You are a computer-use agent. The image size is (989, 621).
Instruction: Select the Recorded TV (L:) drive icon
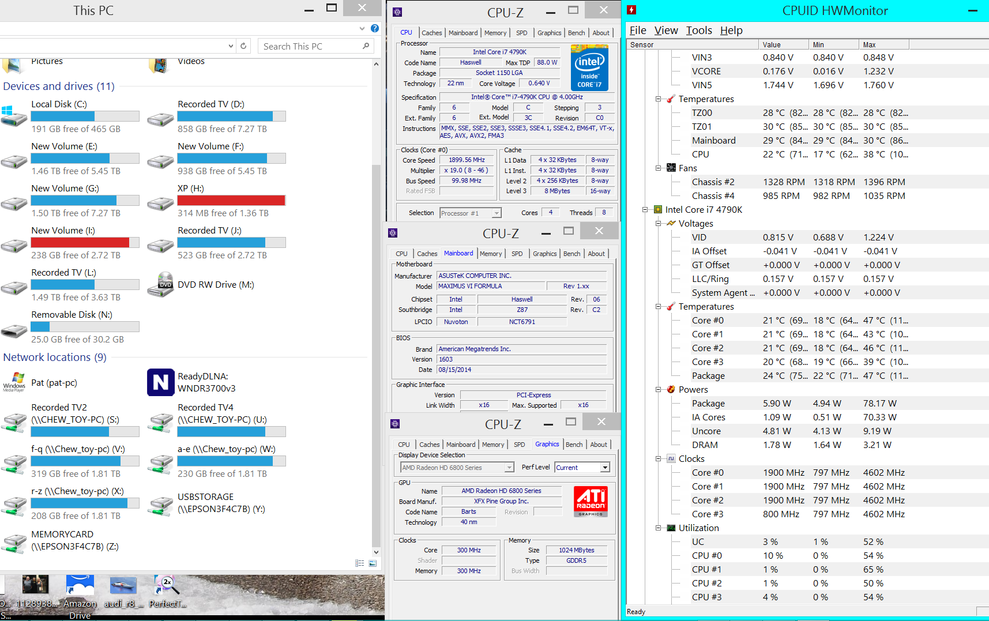14,288
